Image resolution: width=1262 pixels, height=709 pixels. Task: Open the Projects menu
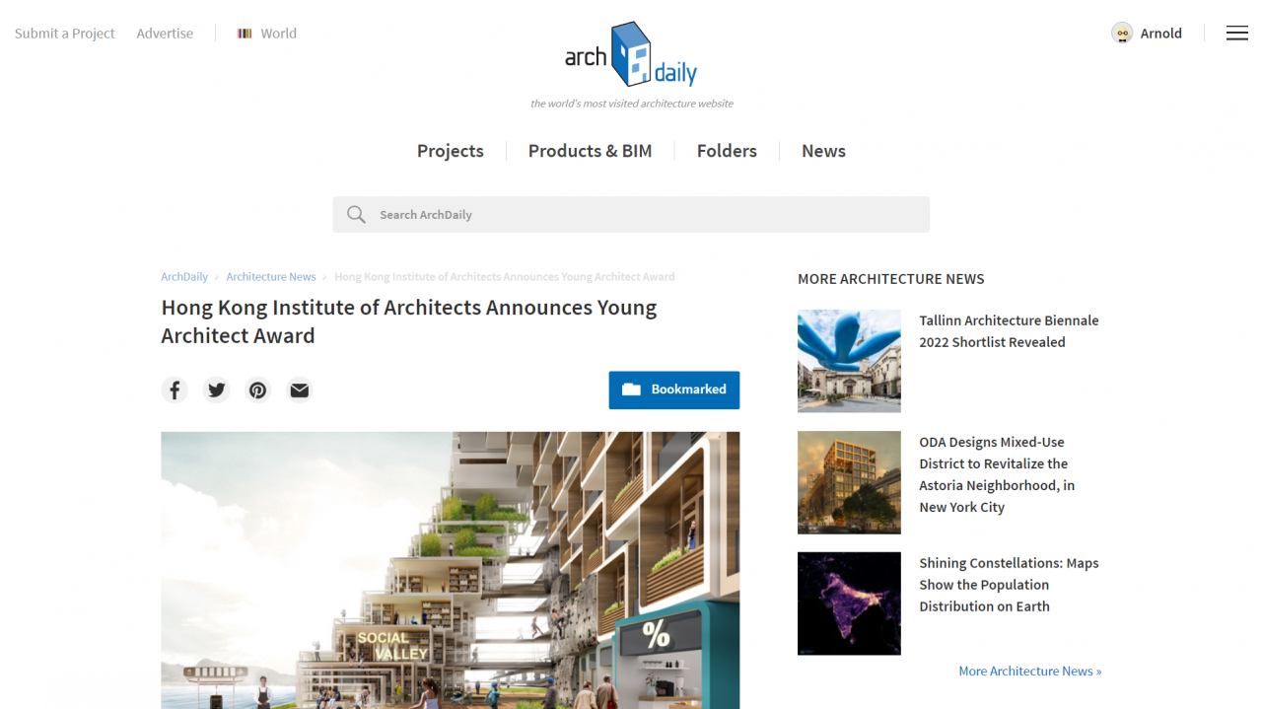point(451,151)
